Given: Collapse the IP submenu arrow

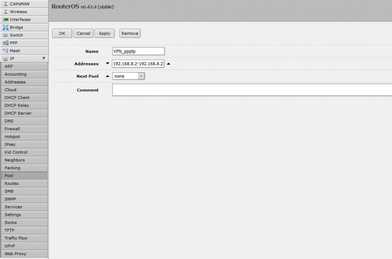Looking at the screenshot, I should [x=44, y=58].
